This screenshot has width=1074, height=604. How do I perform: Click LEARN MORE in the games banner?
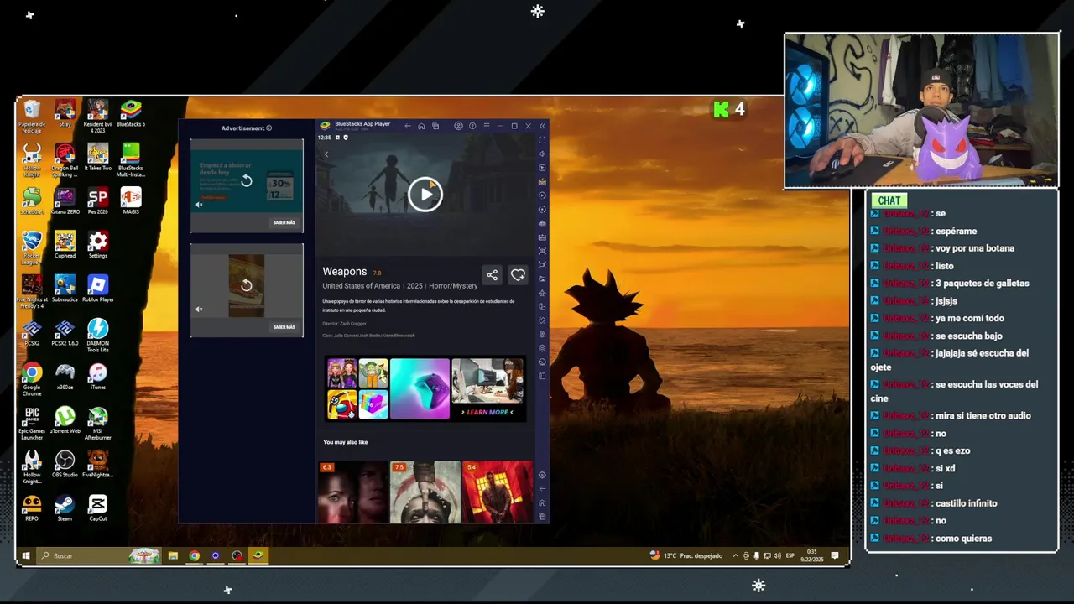[487, 412]
